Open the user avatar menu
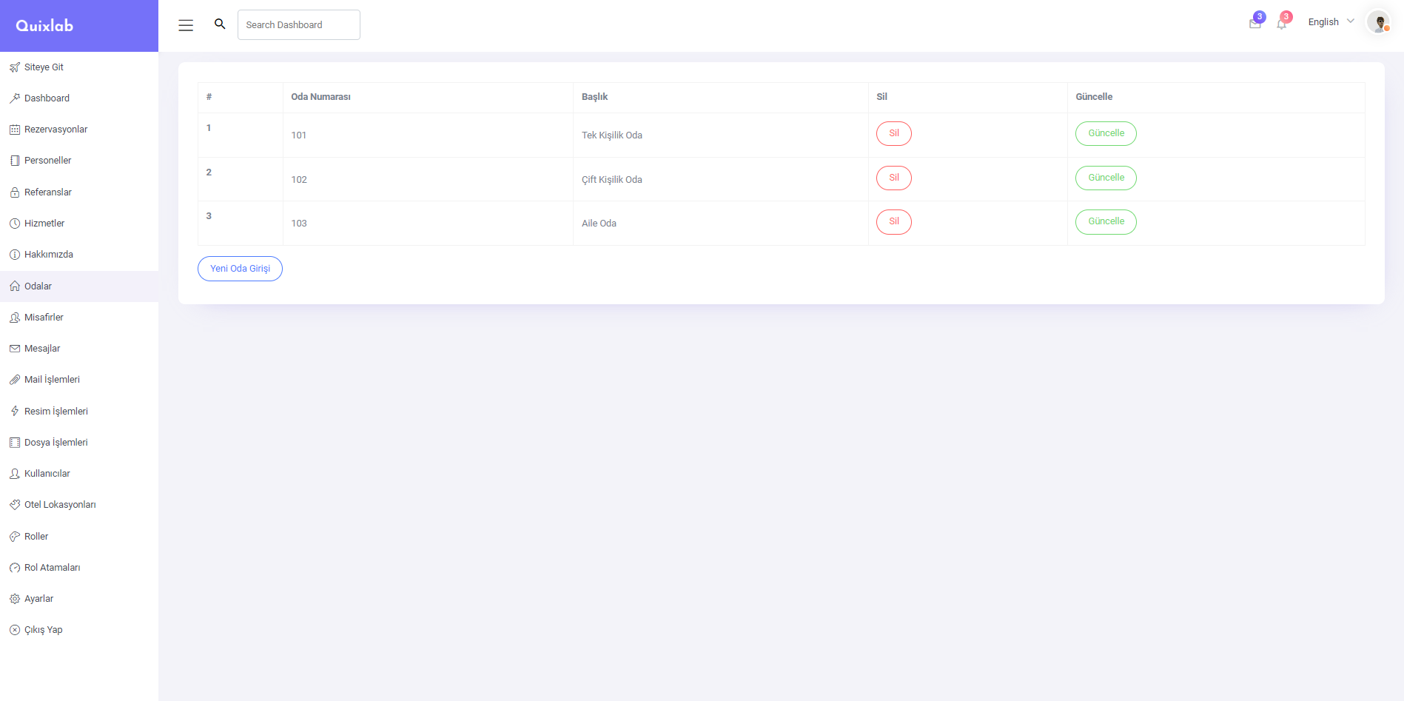 pos(1379,22)
